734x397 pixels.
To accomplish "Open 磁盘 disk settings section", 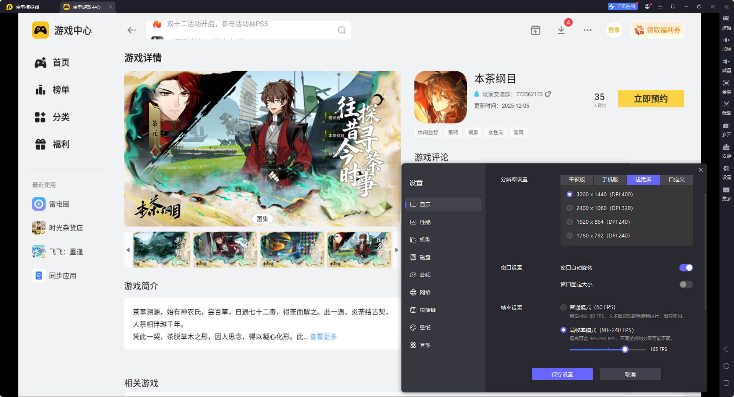I will click(443, 257).
